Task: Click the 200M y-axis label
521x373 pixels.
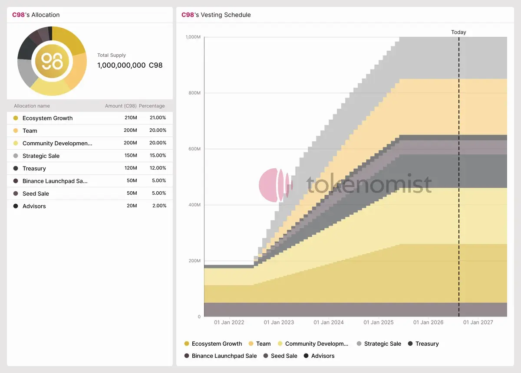Action: 194,261
